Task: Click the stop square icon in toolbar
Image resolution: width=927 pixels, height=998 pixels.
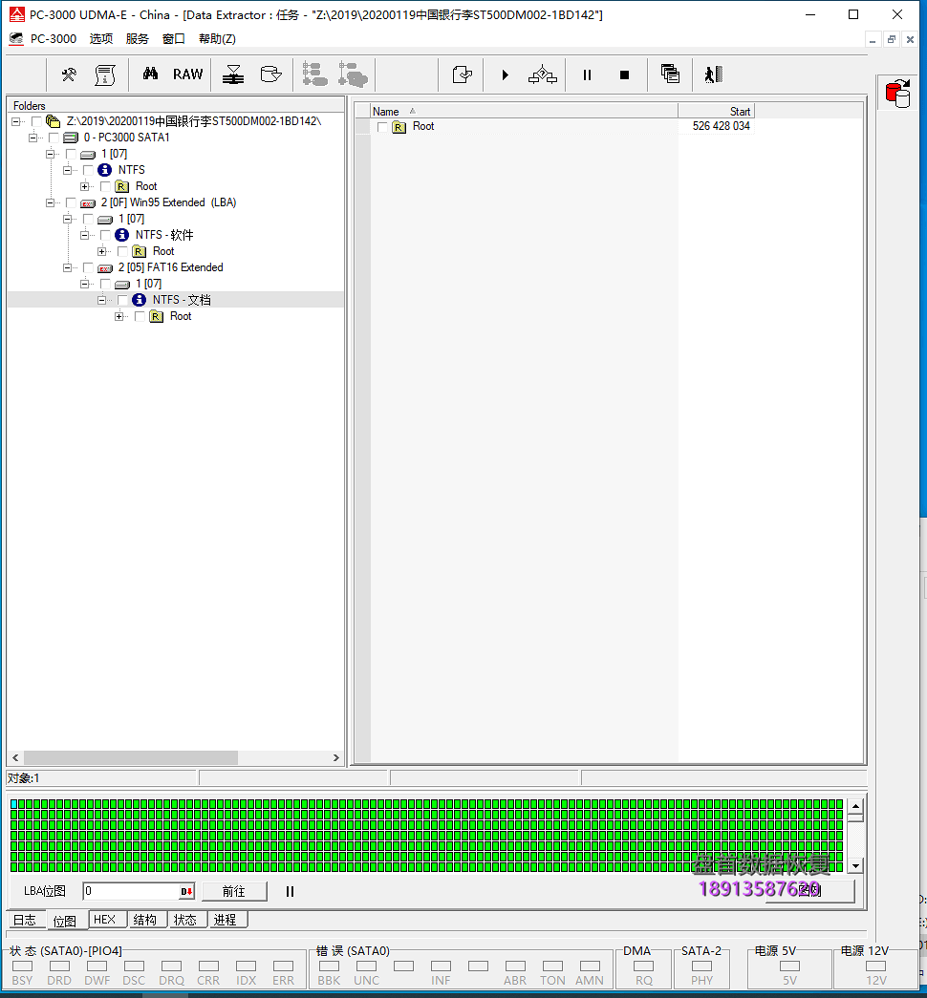Action: (624, 74)
